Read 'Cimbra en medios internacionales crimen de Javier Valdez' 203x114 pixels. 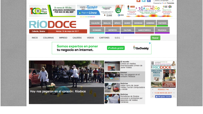[131, 66]
